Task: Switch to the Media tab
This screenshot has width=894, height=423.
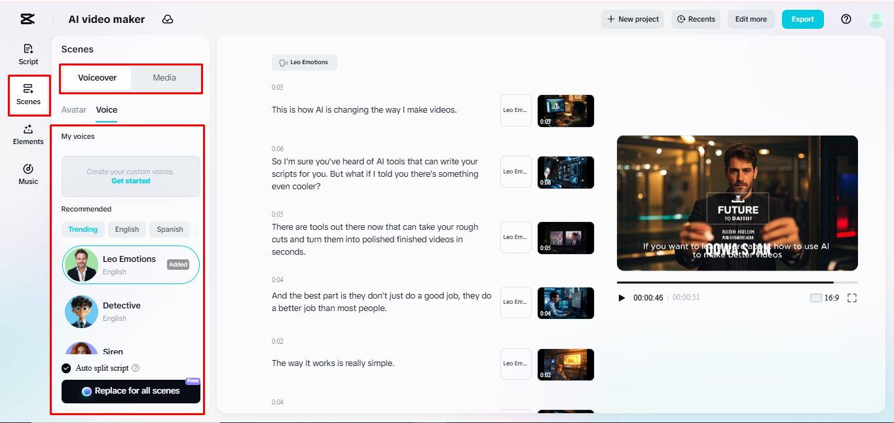Action: tap(163, 77)
